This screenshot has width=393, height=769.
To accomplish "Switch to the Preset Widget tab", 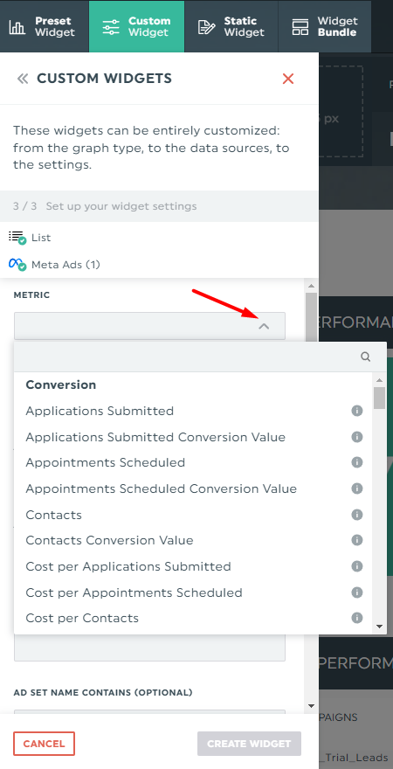I will coord(44,26).
